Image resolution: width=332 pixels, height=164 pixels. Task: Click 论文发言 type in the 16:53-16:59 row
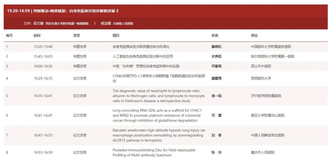click(80, 153)
